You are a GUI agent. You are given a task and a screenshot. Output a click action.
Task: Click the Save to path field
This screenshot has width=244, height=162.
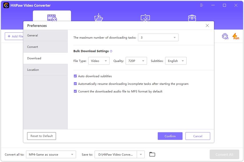116,154
